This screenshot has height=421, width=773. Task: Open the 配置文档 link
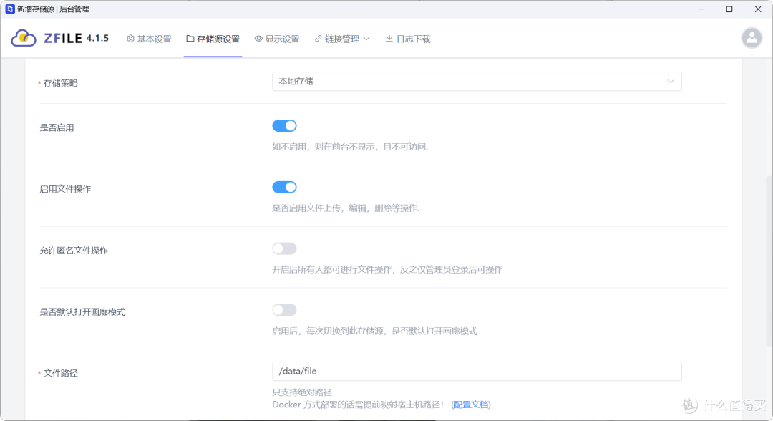(471, 405)
